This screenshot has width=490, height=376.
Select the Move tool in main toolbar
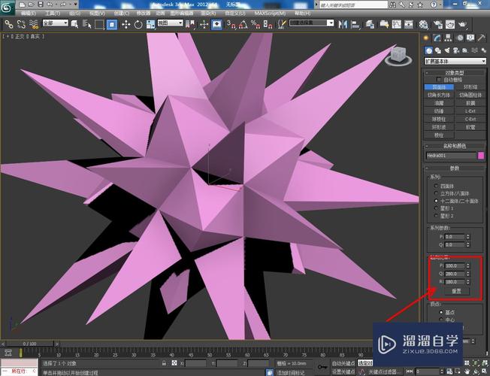coord(126,24)
